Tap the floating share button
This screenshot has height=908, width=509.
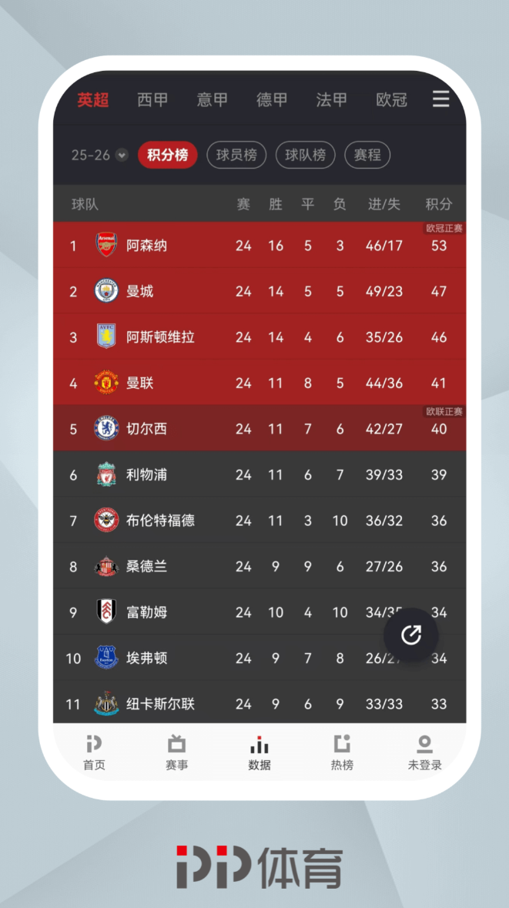click(x=411, y=635)
